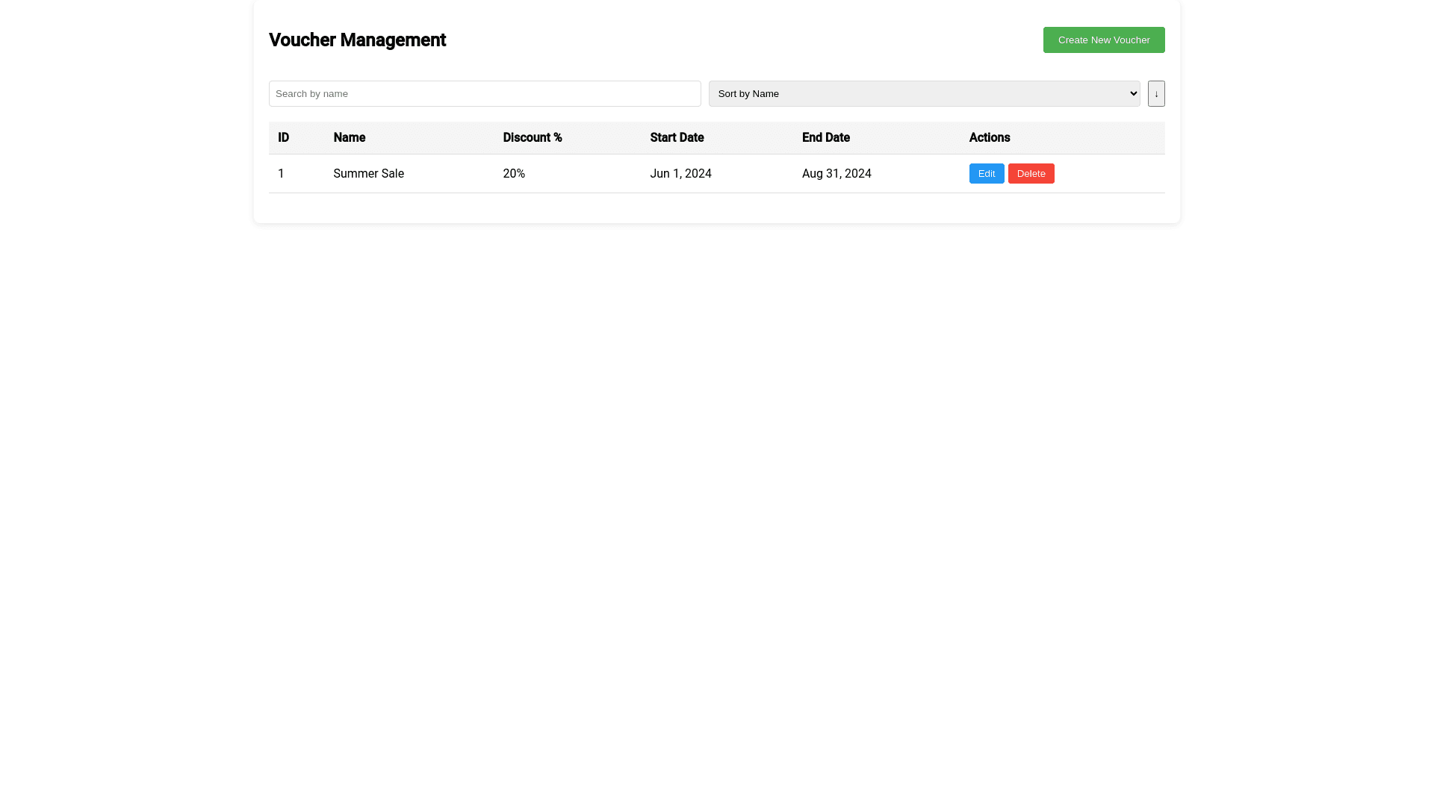This screenshot has height=806, width=1434.
Task: Click the Edit button for Summer Sale
Action: click(x=986, y=173)
